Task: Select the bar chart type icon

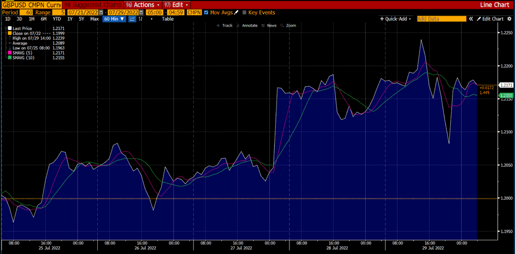Action: (x=141, y=19)
